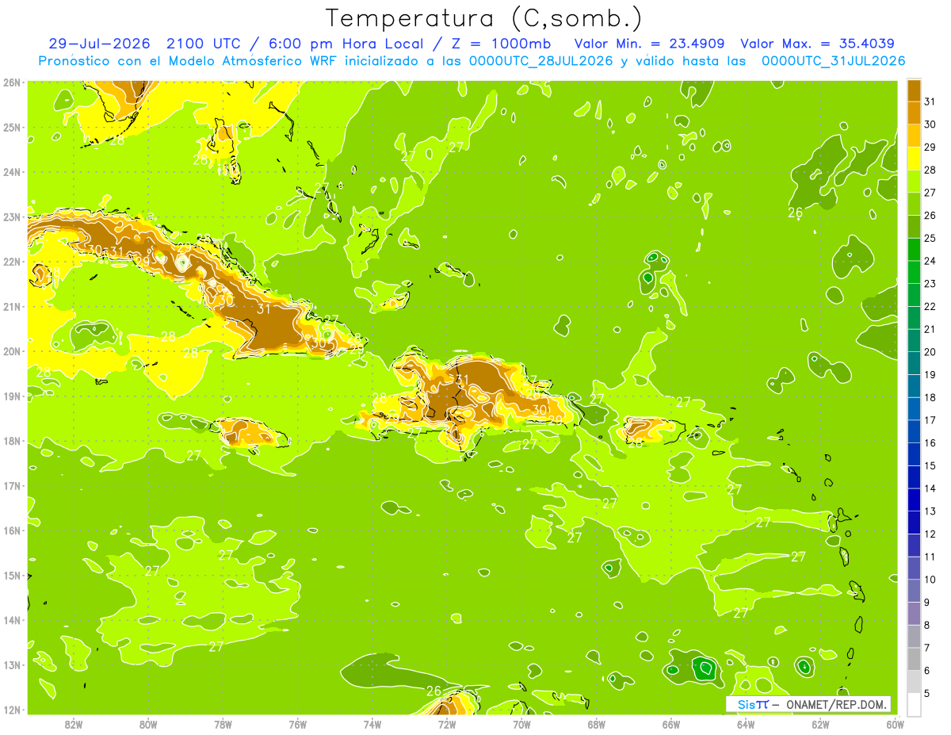Viewport: 951px width, 735px height.
Task: Click the 'Valor Min. = 23.4909' readout
Action: point(649,44)
